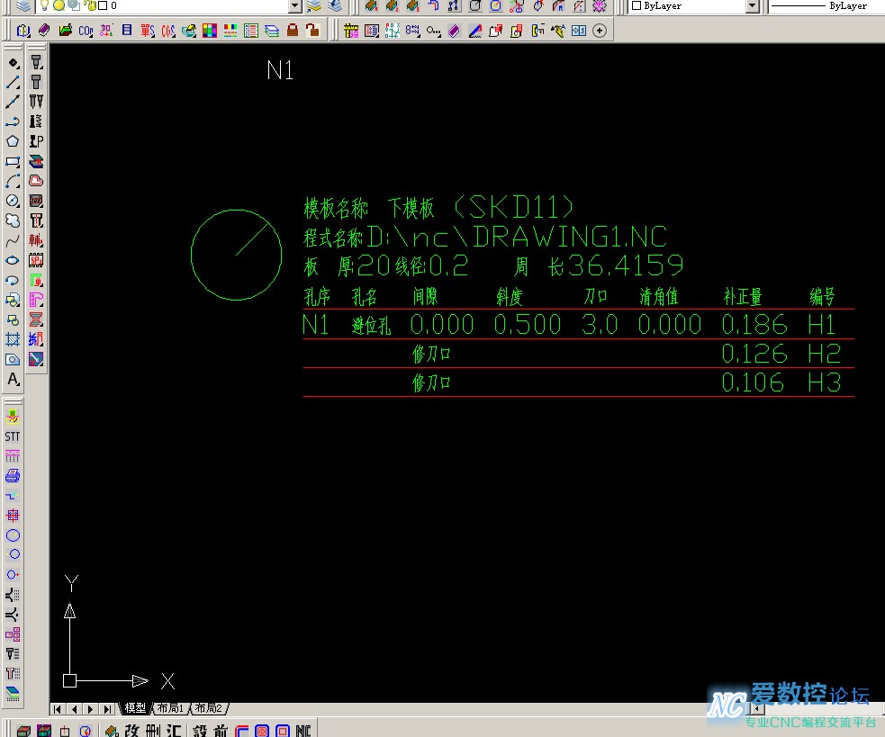Toggle layer lock icon in layer box
885x737 pixels.
pyautogui.click(x=90, y=5)
